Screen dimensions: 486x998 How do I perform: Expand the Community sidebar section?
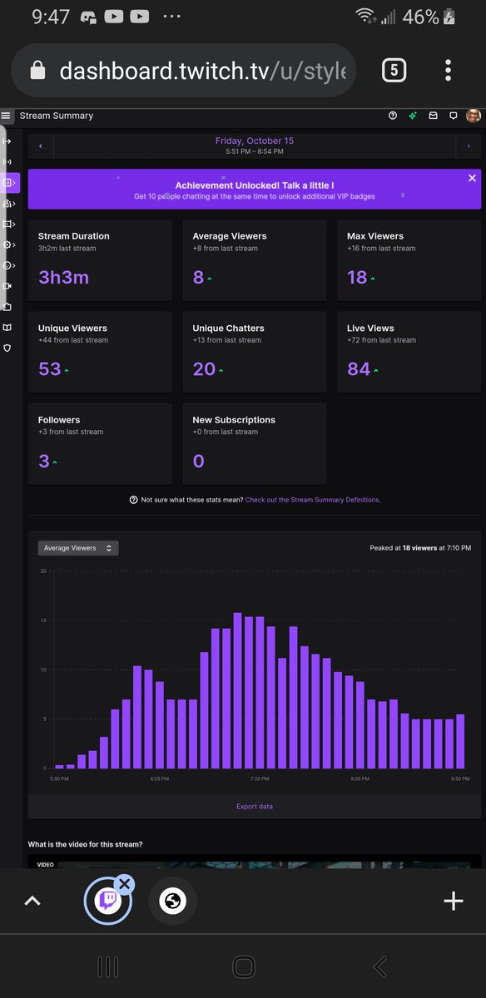[x=8, y=203]
